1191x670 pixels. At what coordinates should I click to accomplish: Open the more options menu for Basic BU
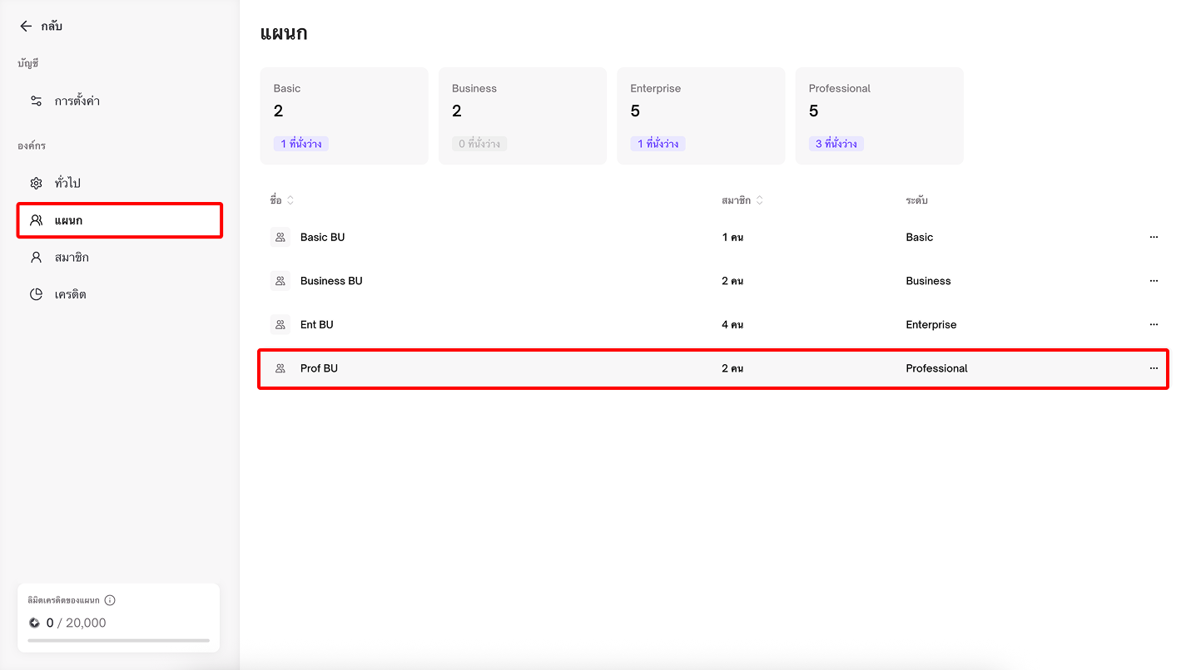[1154, 237]
